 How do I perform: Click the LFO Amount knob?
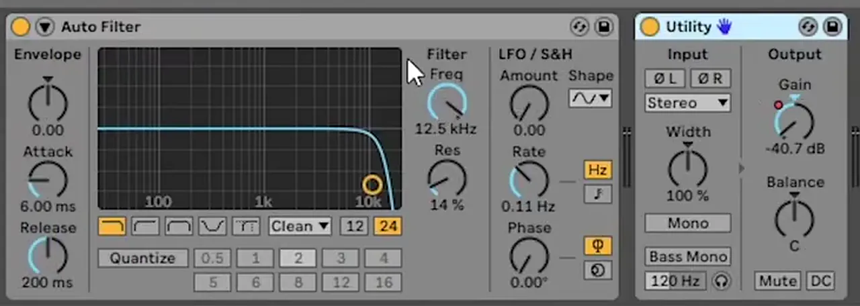click(529, 104)
